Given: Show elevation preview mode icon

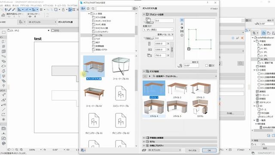Looking at the screenshot, I should 182,24.
